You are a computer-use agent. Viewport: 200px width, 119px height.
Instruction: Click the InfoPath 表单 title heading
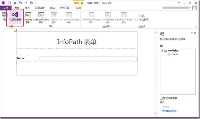point(77,42)
